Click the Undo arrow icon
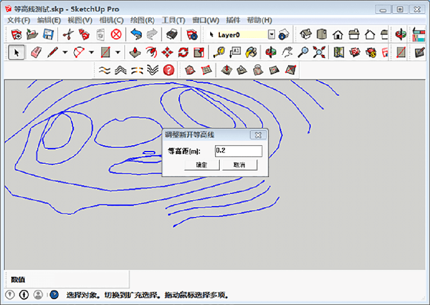The height and width of the screenshot is (305, 430). click(136, 34)
